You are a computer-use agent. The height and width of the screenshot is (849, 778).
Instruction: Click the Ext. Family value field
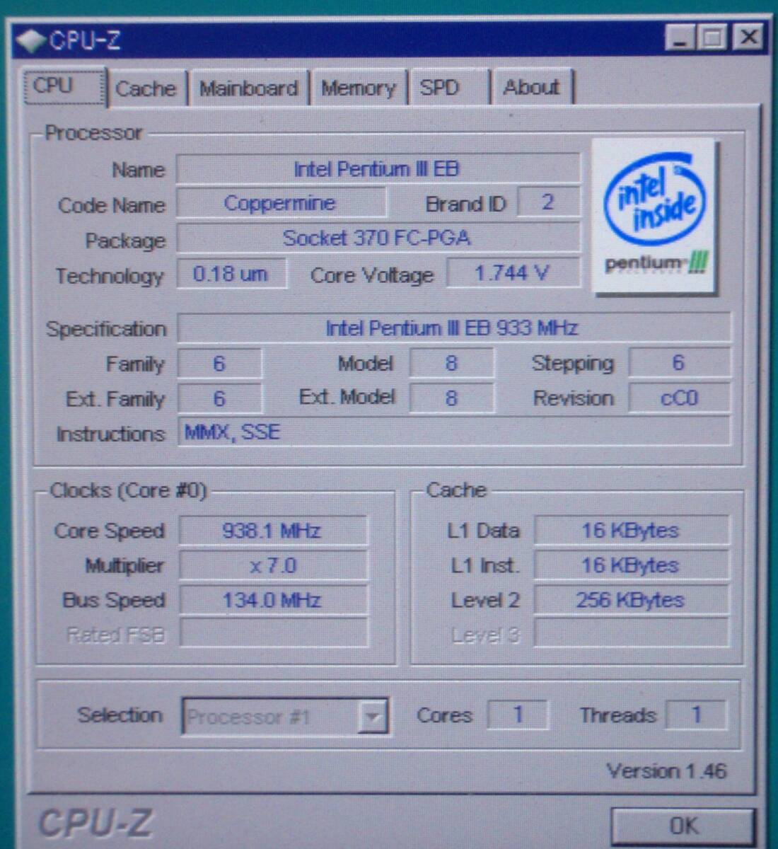coord(219,398)
